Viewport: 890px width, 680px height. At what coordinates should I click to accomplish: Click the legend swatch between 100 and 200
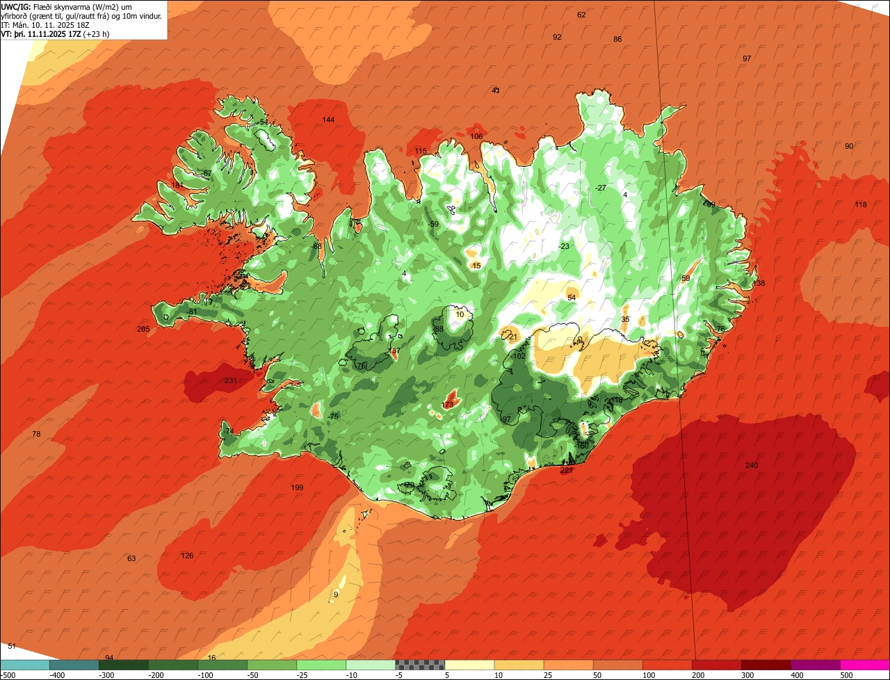click(667, 665)
